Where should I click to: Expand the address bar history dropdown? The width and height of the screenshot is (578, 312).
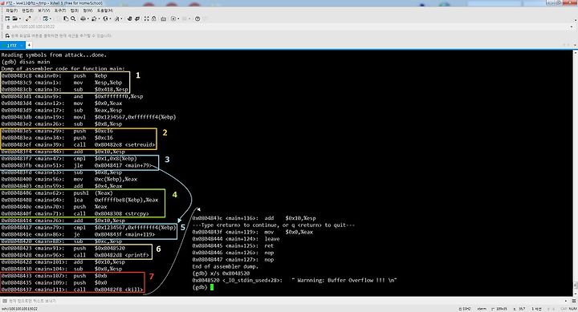pyautogui.click(x=572, y=27)
